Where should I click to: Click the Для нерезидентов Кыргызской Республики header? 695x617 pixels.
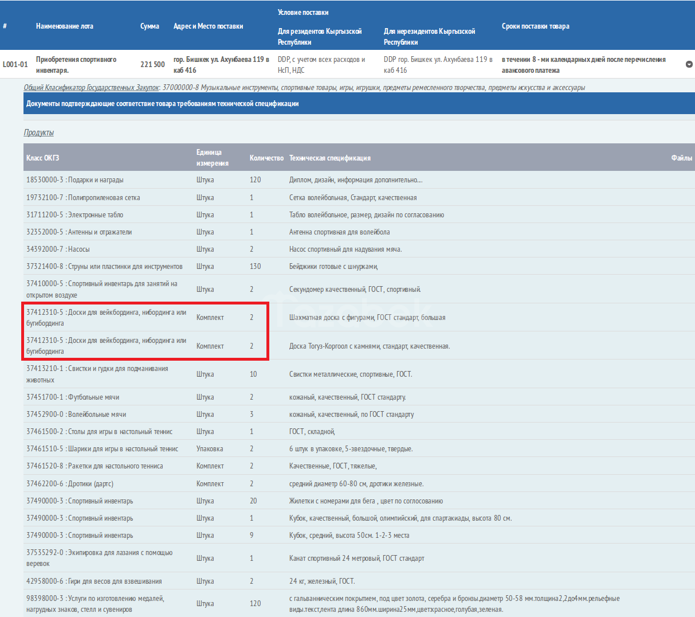[x=429, y=37]
